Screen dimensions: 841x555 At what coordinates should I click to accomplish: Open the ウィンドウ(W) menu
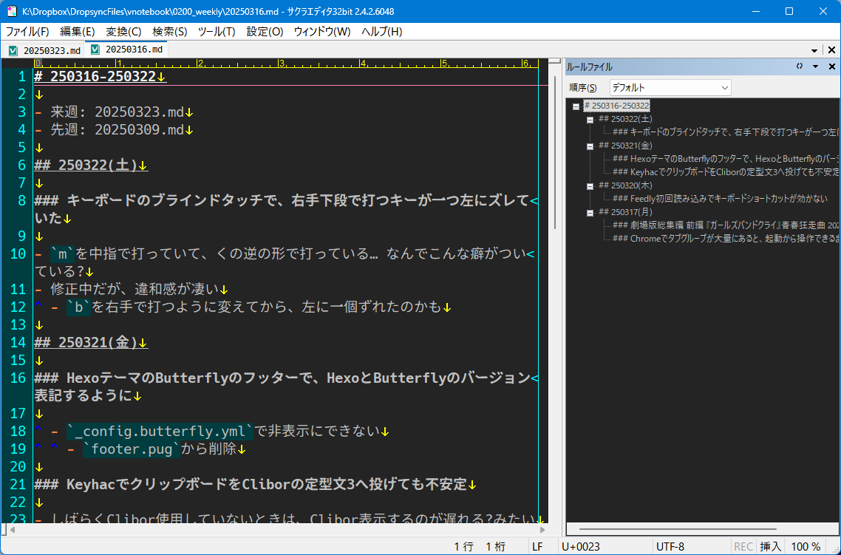coord(321,32)
